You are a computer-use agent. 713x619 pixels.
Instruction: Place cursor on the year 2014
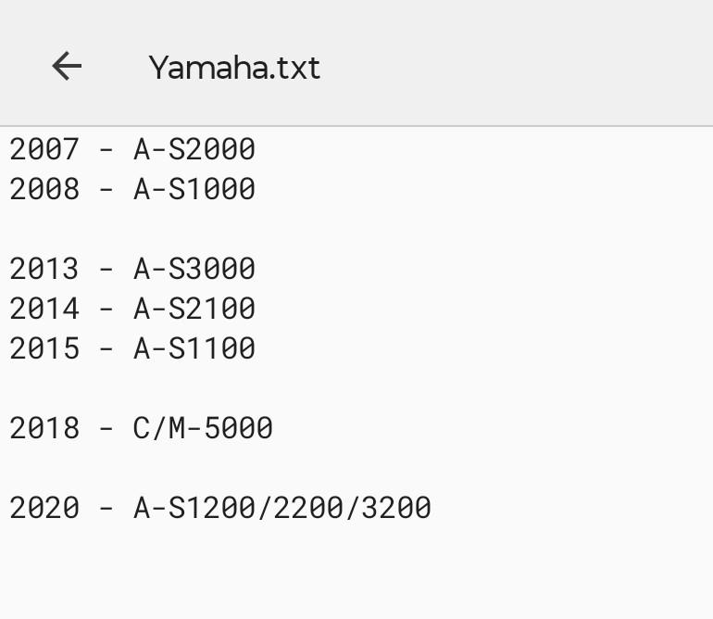pyautogui.click(x=44, y=309)
